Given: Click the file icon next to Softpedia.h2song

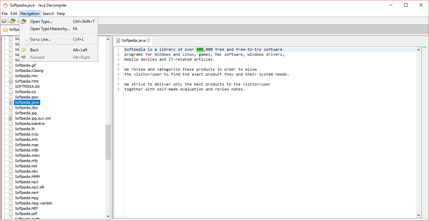Looking at the screenshot, I should [x=11, y=71].
